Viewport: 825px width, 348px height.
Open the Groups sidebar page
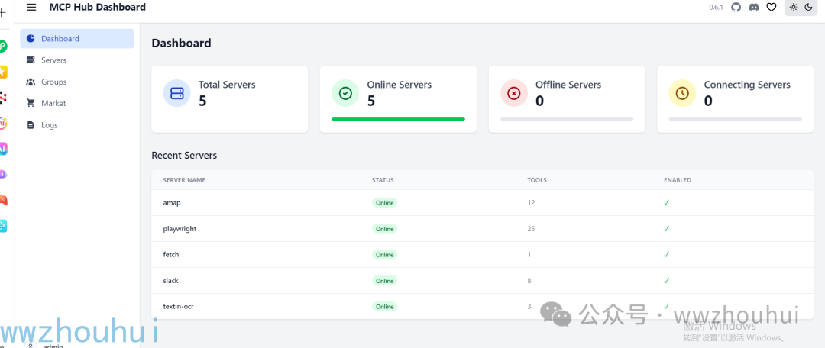coord(77,82)
